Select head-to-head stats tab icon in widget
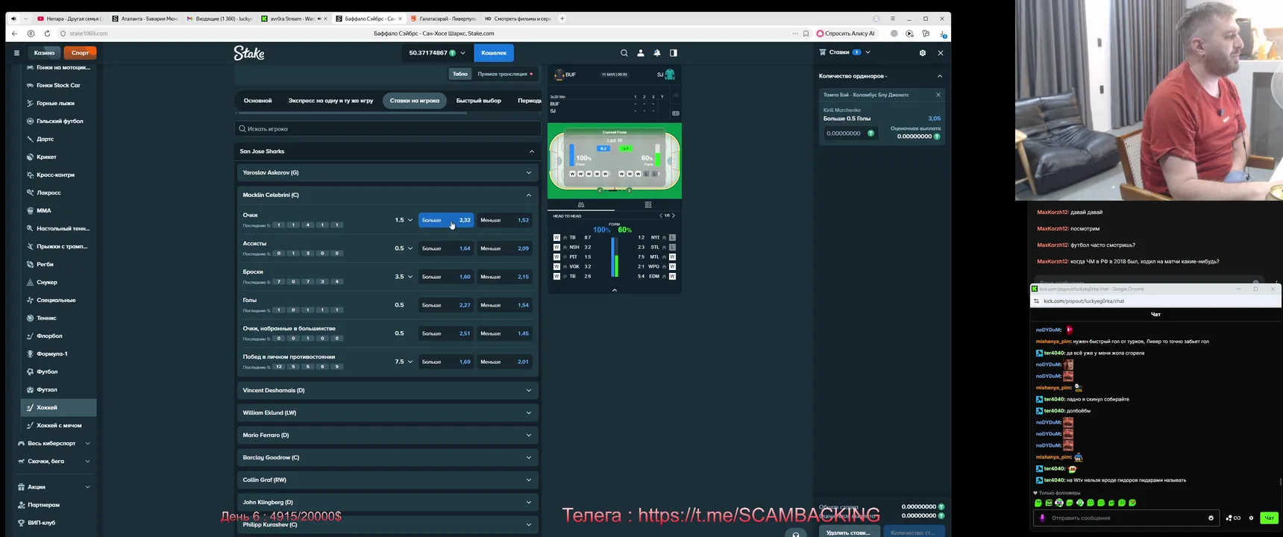The image size is (1283, 537). 581,204
